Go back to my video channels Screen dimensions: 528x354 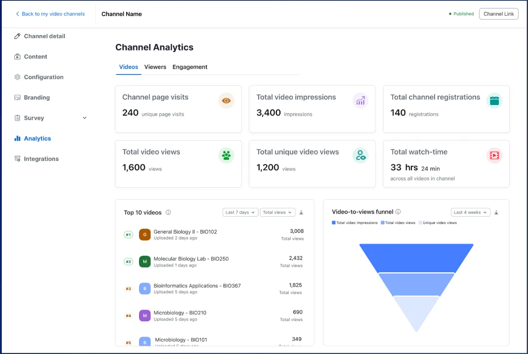pos(50,14)
